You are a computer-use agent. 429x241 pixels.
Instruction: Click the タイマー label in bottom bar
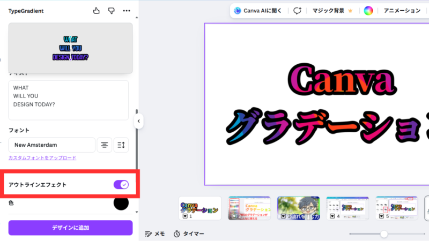pos(194,234)
